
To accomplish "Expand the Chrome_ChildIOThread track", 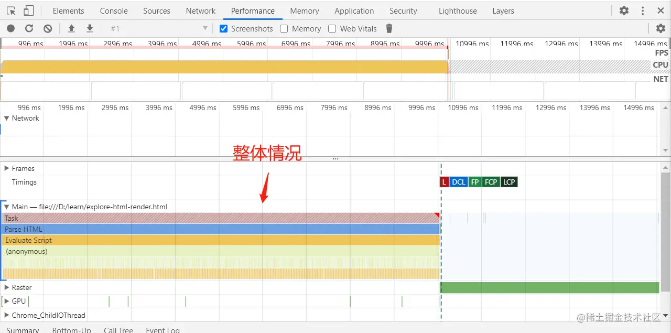I will (x=6, y=315).
